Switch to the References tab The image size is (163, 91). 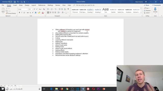coord(42,5)
